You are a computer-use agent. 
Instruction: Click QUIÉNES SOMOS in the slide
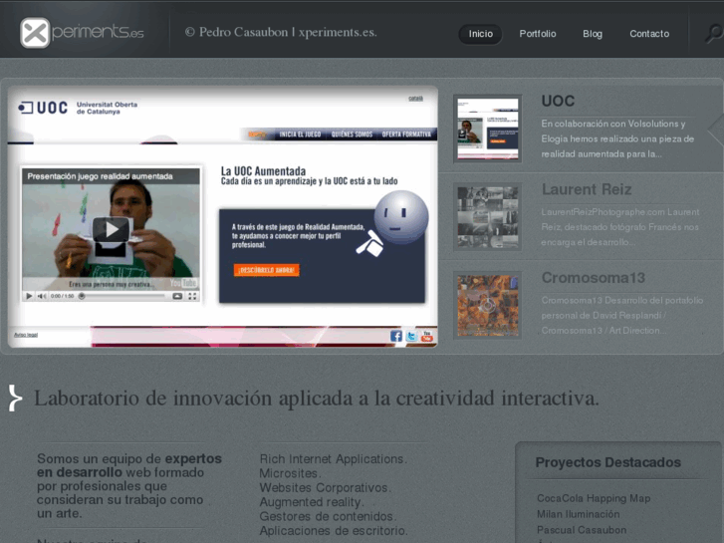[x=352, y=135]
